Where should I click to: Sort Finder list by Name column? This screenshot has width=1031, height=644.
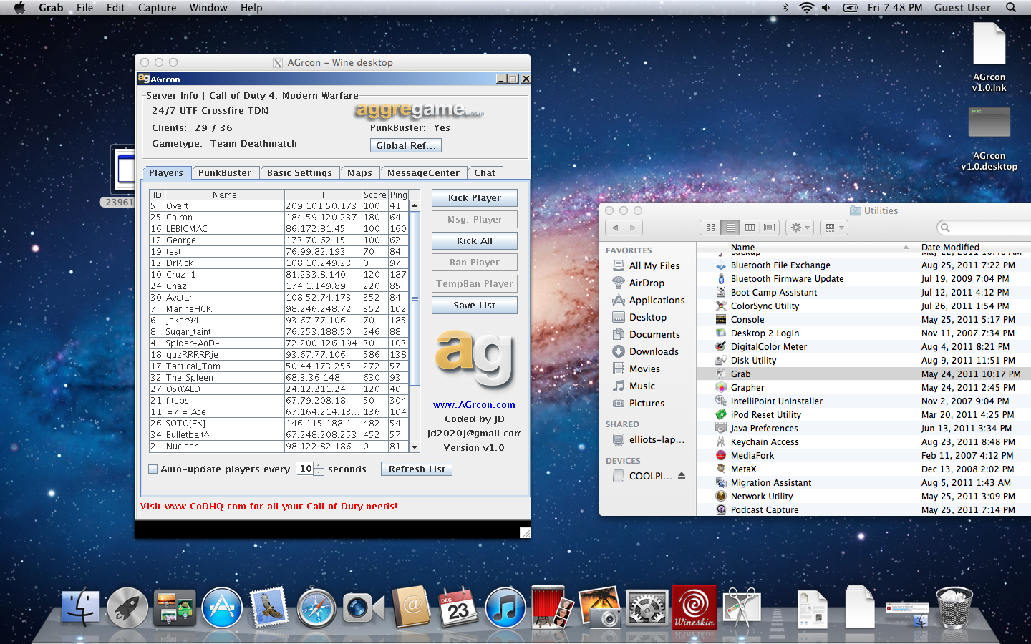click(805, 247)
